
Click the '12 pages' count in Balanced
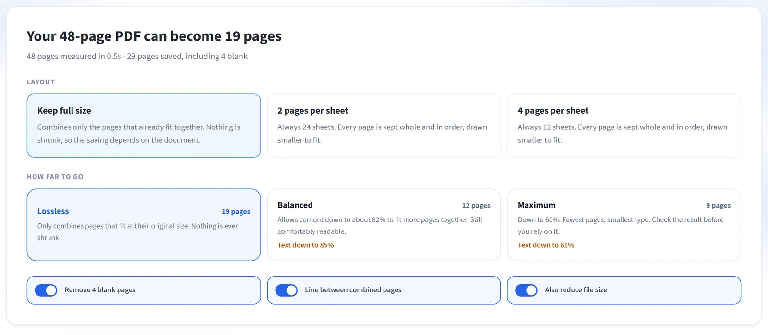[476, 205]
